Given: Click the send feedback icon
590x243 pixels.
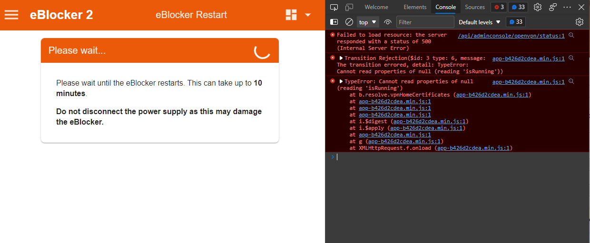Looking at the screenshot, I should click(553, 7).
